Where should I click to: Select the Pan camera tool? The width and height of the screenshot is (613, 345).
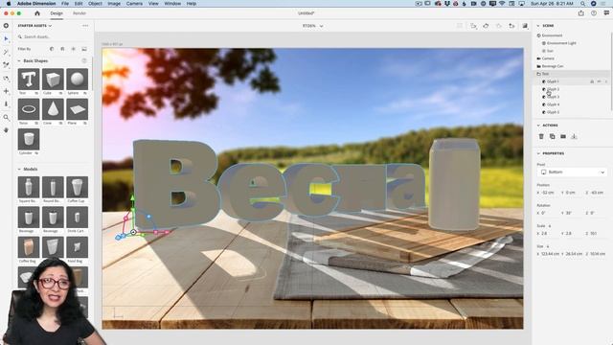coord(6,91)
